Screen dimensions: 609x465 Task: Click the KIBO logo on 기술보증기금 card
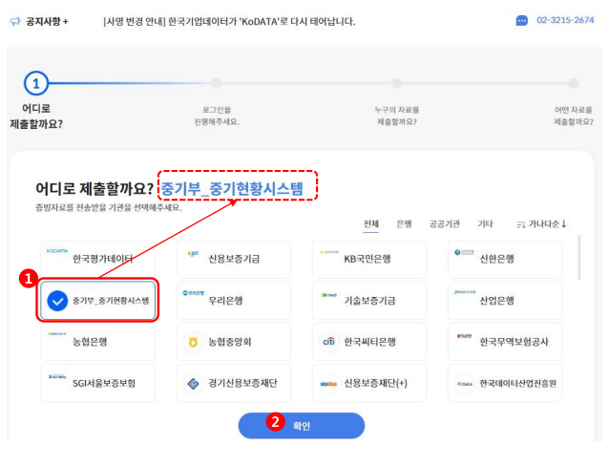pyautogui.click(x=329, y=295)
